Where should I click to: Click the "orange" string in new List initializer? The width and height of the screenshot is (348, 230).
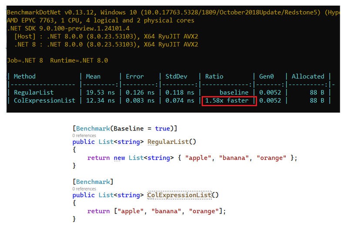click(x=271, y=158)
